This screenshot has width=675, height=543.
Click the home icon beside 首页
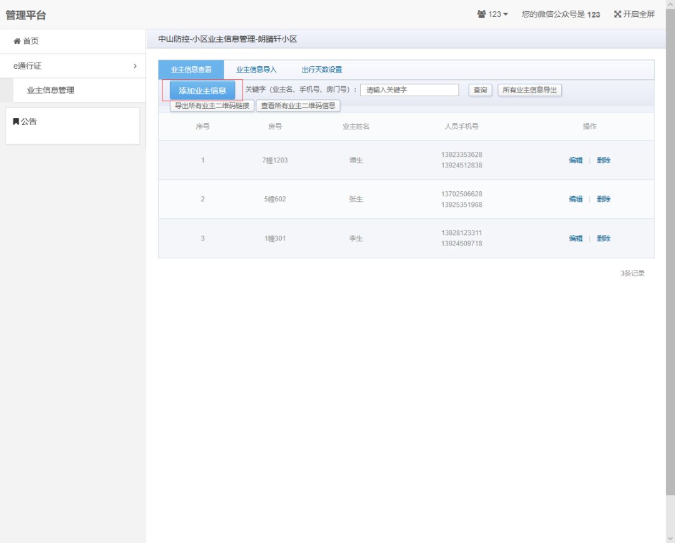[x=17, y=41]
